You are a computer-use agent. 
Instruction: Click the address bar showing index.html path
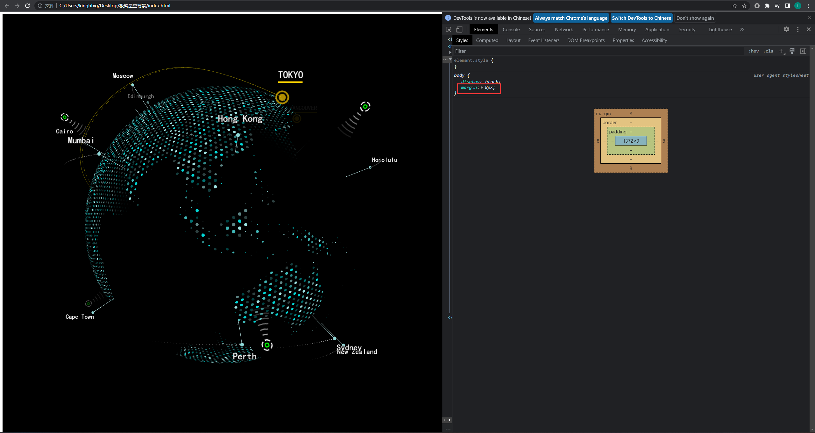382,6
